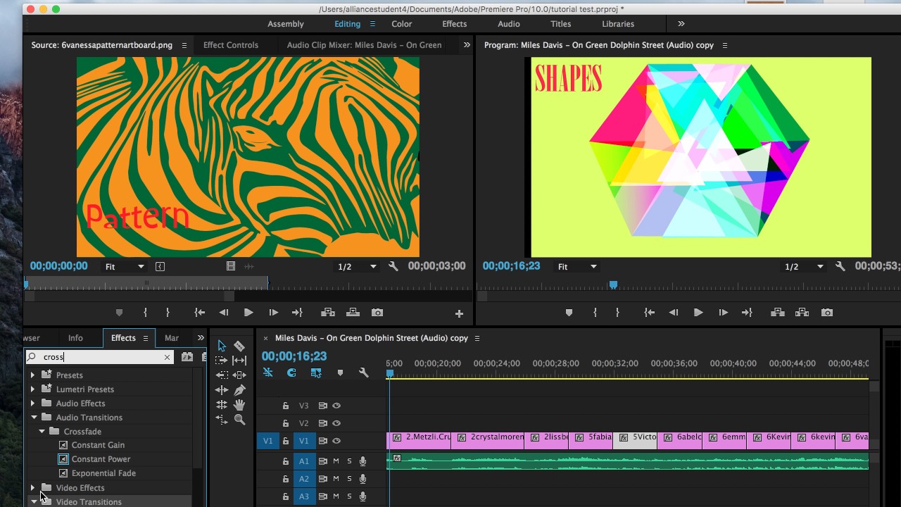Toggle nest sequence insert mode
The image size is (901, 507).
(267, 373)
